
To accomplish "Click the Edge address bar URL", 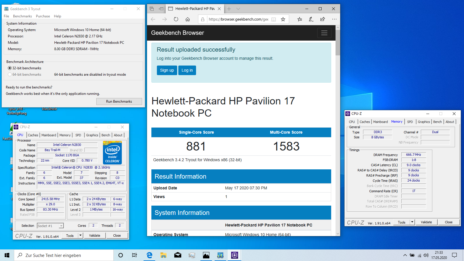I will pyautogui.click(x=238, y=19).
